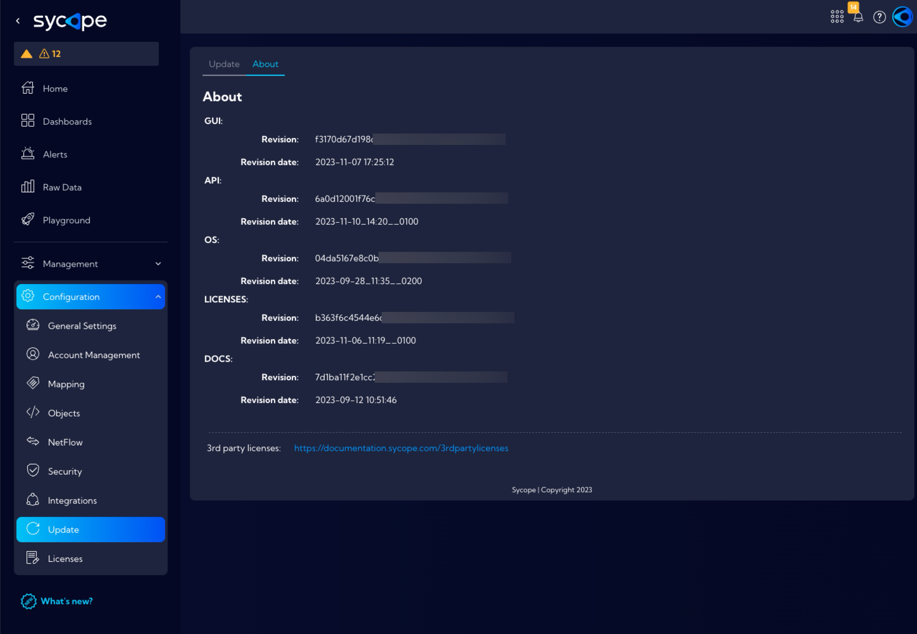
Task: Open the Dashboards grid icon
Action: click(x=28, y=120)
